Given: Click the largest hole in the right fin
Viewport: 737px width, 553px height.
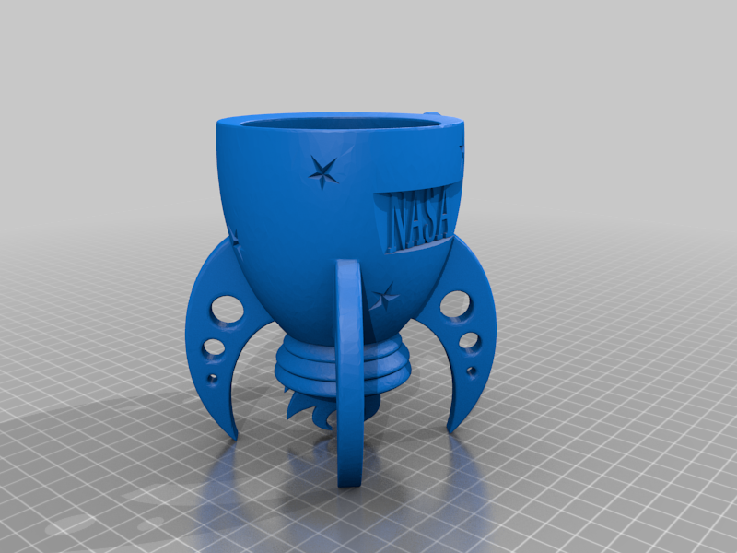Looking at the screenshot, I should tap(455, 304).
